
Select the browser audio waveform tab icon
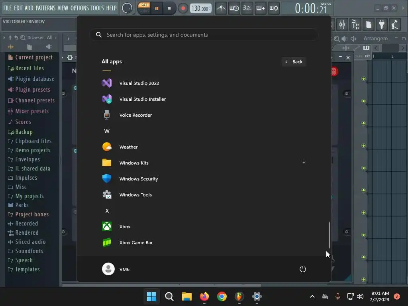point(11,47)
